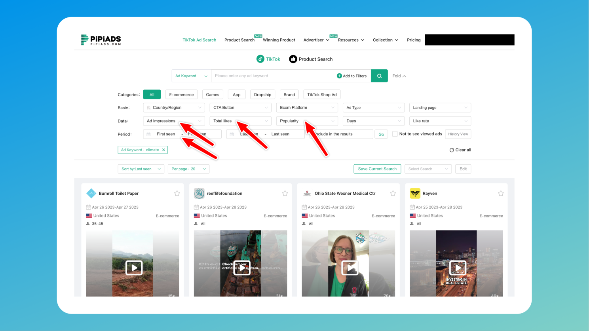589x331 pixels.
Task: Go to Winning Product page
Action: pyautogui.click(x=279, y=40)
